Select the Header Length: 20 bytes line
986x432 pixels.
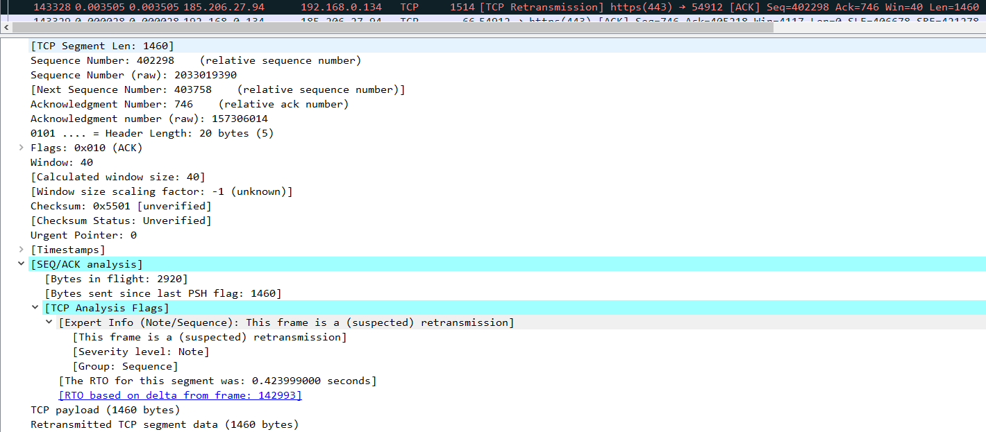[x=151, y=133]
